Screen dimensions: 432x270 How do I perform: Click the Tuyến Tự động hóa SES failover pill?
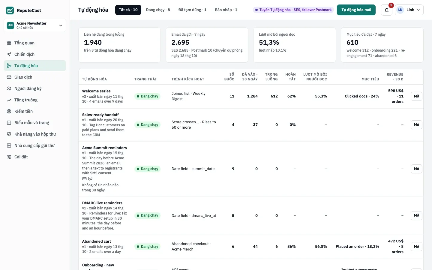point(293,10)
